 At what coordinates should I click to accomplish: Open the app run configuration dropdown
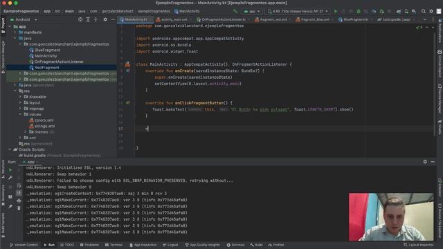coord(252,11)
